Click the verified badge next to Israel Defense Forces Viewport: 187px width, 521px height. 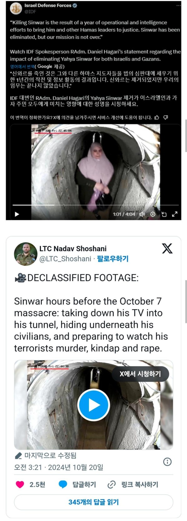[x=75, y=5]
